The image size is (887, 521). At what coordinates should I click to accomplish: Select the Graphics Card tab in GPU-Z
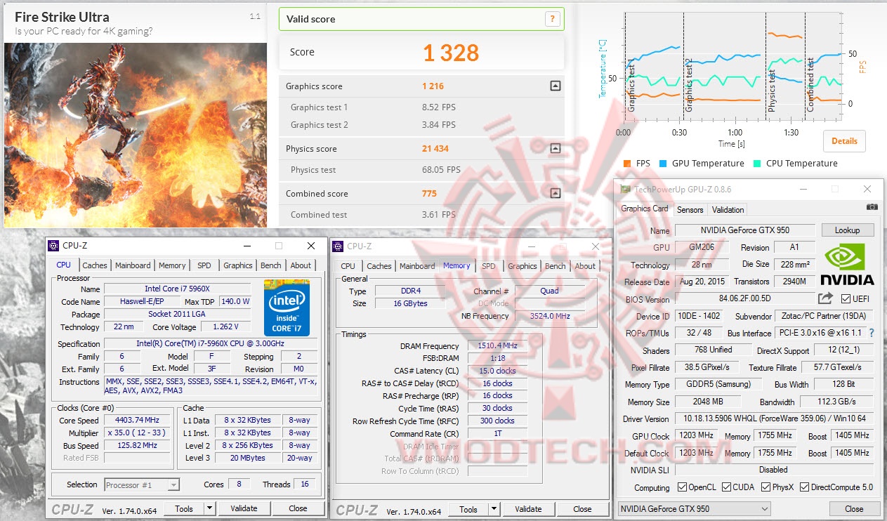[x=644, y=209]
